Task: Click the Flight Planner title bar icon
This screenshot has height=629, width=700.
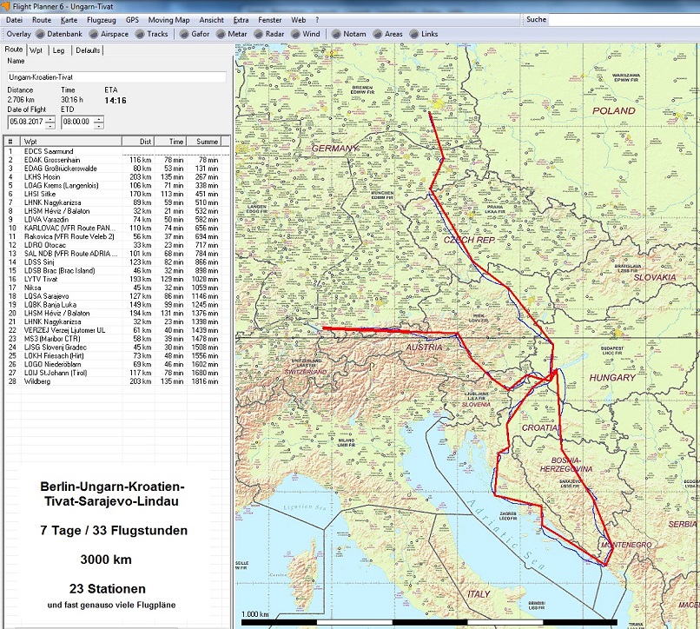Action: [7, 5]
